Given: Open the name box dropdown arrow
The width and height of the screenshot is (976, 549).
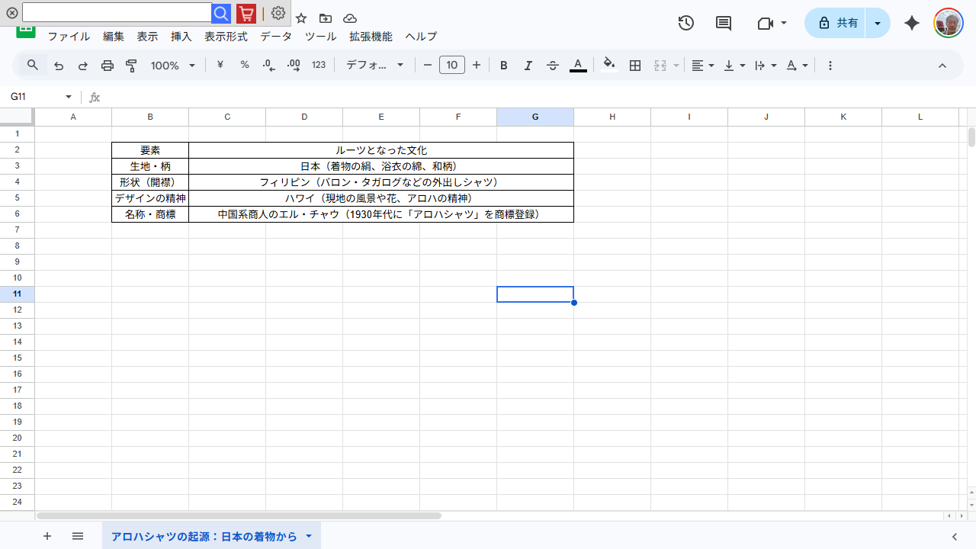Looking at the screenshot, I should [69, 97].
